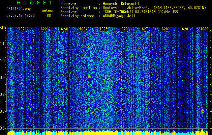Click the 1623 time marker
212x135 pixels.
tap(63, 29)
